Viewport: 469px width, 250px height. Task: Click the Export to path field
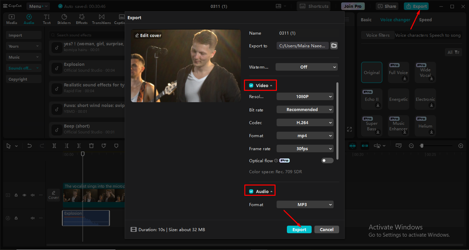[303, 46]
